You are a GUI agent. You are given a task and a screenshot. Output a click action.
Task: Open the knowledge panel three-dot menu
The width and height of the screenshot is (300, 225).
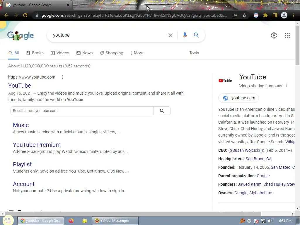[287, 85]
